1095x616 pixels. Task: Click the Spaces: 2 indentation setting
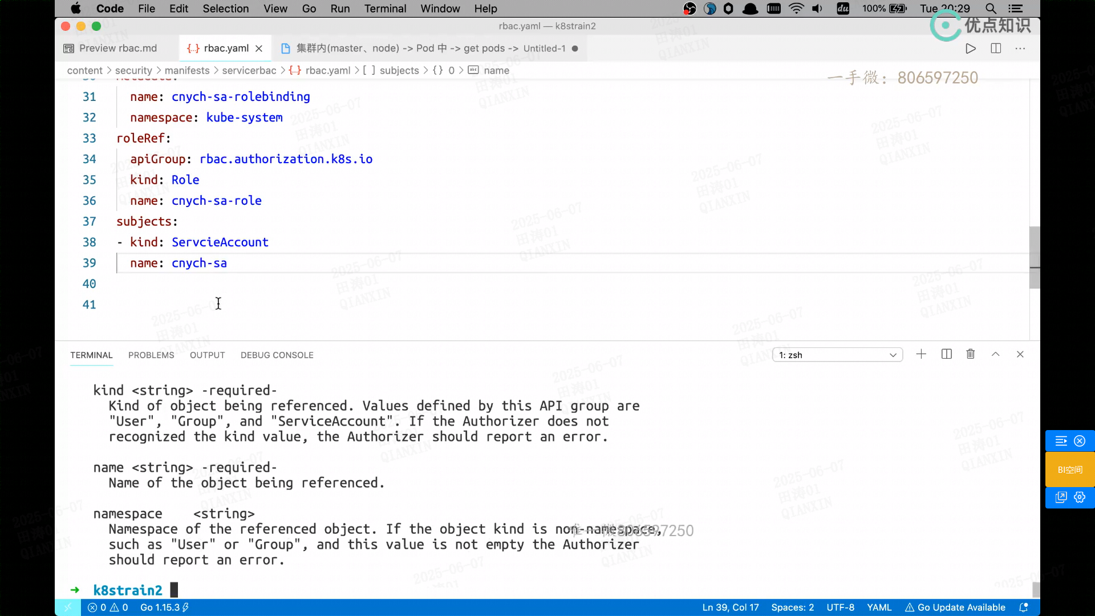point(792,607)
